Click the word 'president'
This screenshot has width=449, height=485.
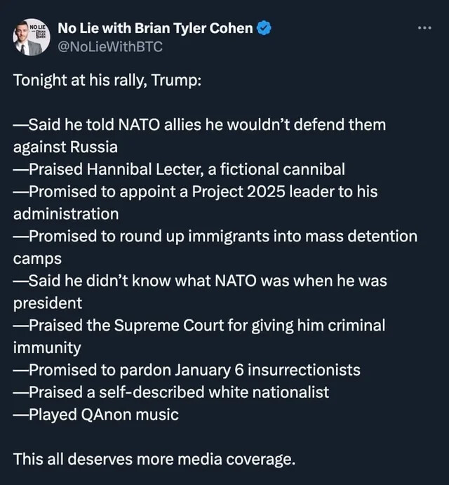click(48, 303)
